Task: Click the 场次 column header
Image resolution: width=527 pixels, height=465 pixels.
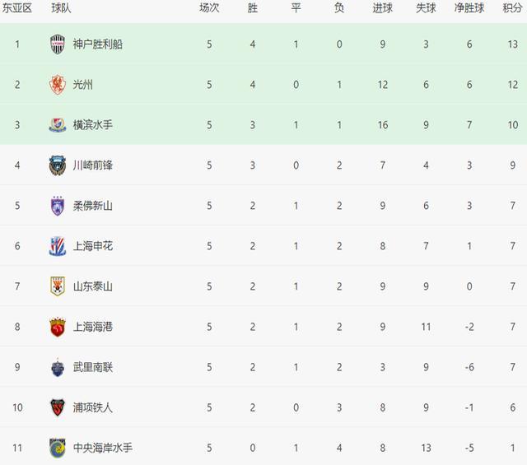Action: click(209, 7)
